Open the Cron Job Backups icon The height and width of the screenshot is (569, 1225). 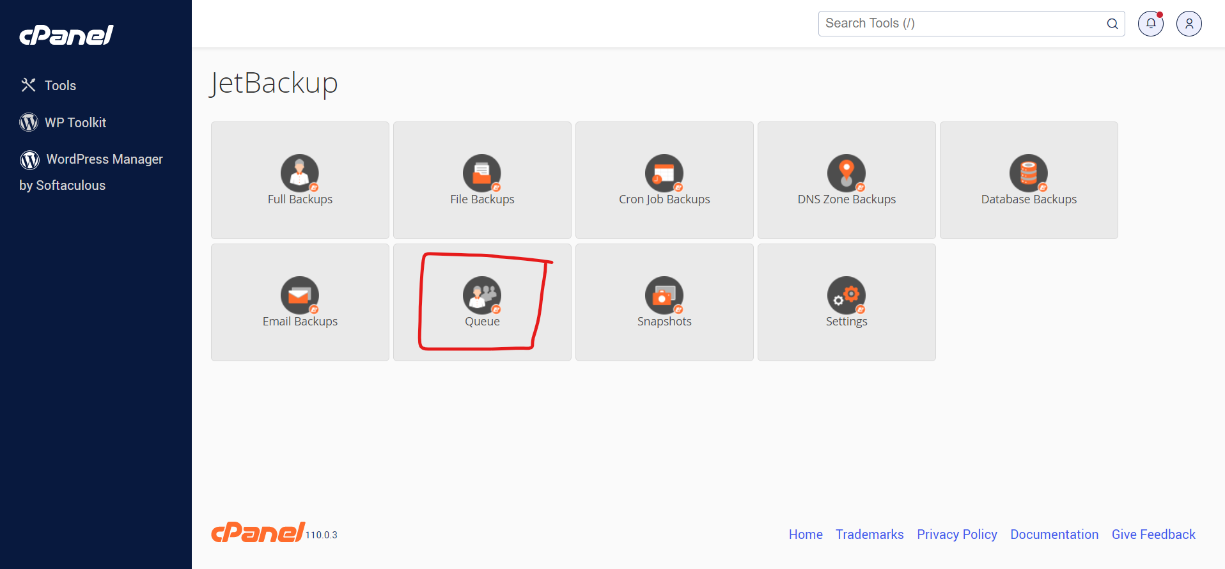click(x=664, y=173)
